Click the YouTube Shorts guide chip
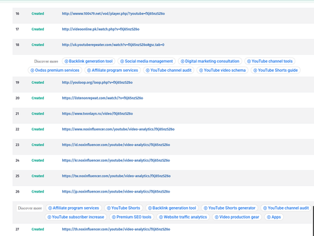Viewport: 314px width, 236px height. 276,70
